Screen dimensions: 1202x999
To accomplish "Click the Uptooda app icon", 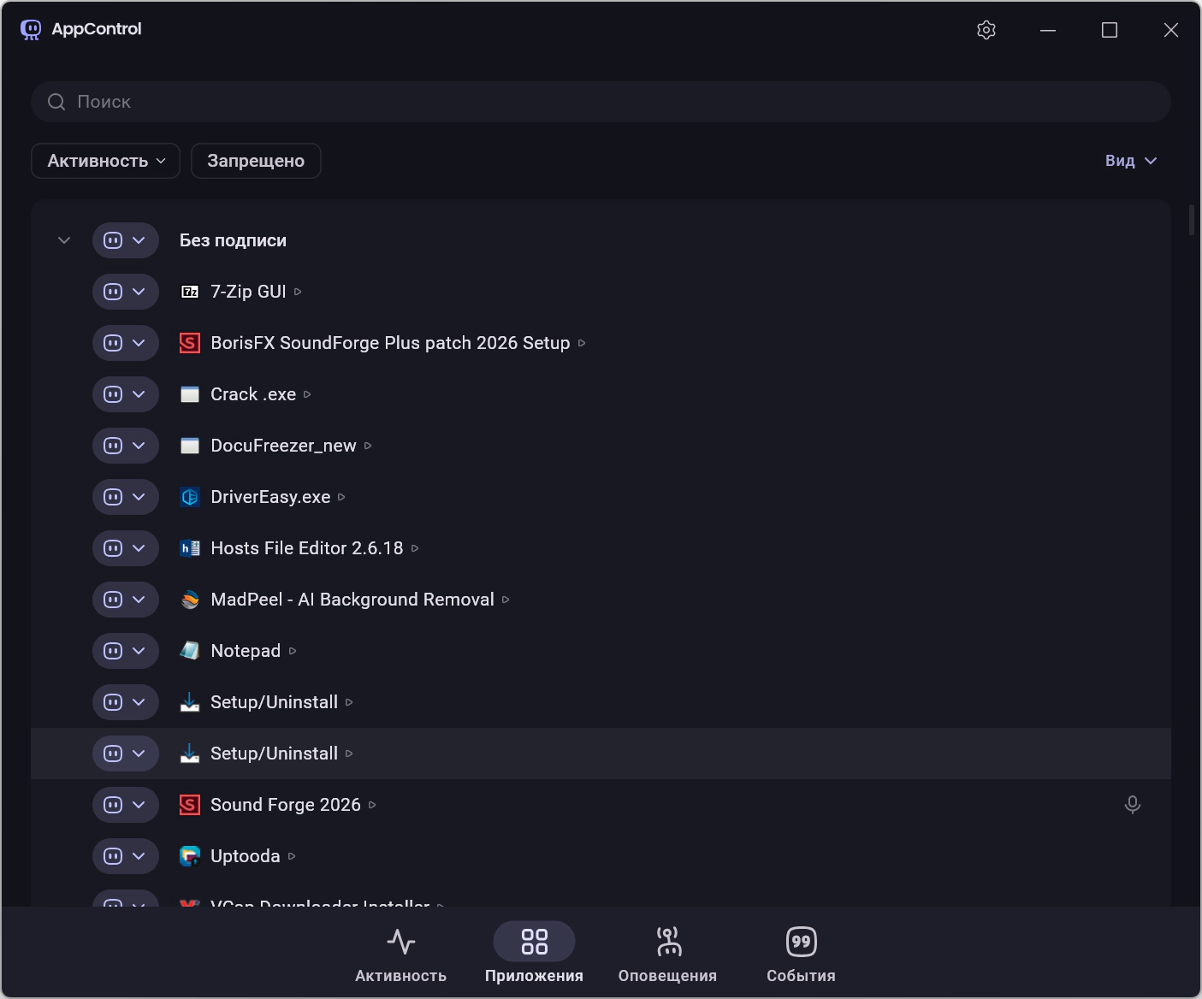I will (190, 856).
